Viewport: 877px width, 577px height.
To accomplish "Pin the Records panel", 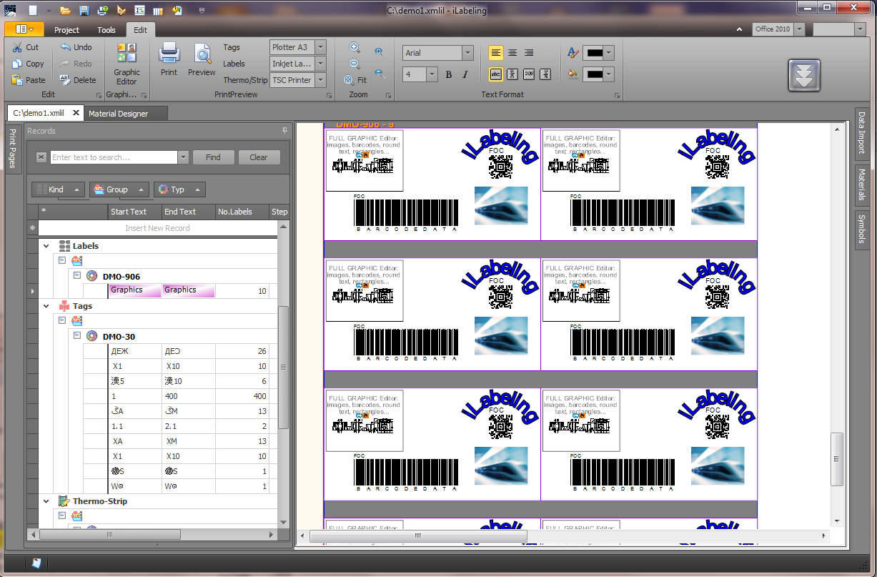I will pos(284,131).
